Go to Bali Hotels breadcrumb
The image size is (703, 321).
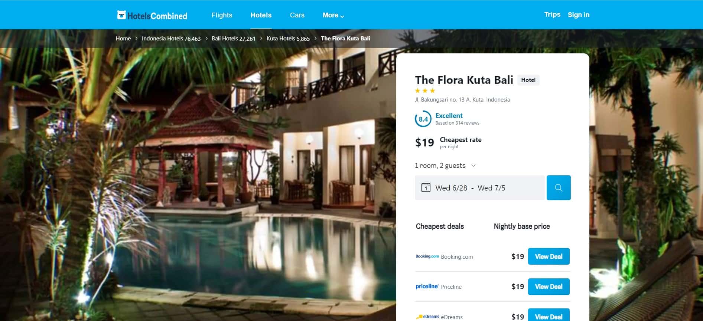pyautogui.click(x=233, y=39)
